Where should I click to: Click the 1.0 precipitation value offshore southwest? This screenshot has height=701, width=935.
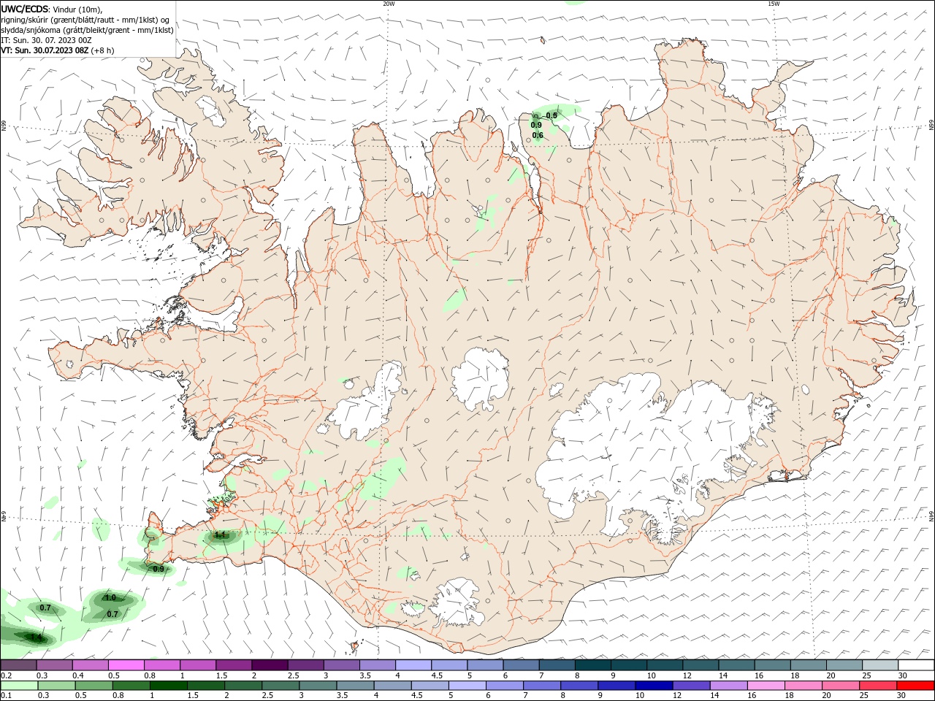110,597
